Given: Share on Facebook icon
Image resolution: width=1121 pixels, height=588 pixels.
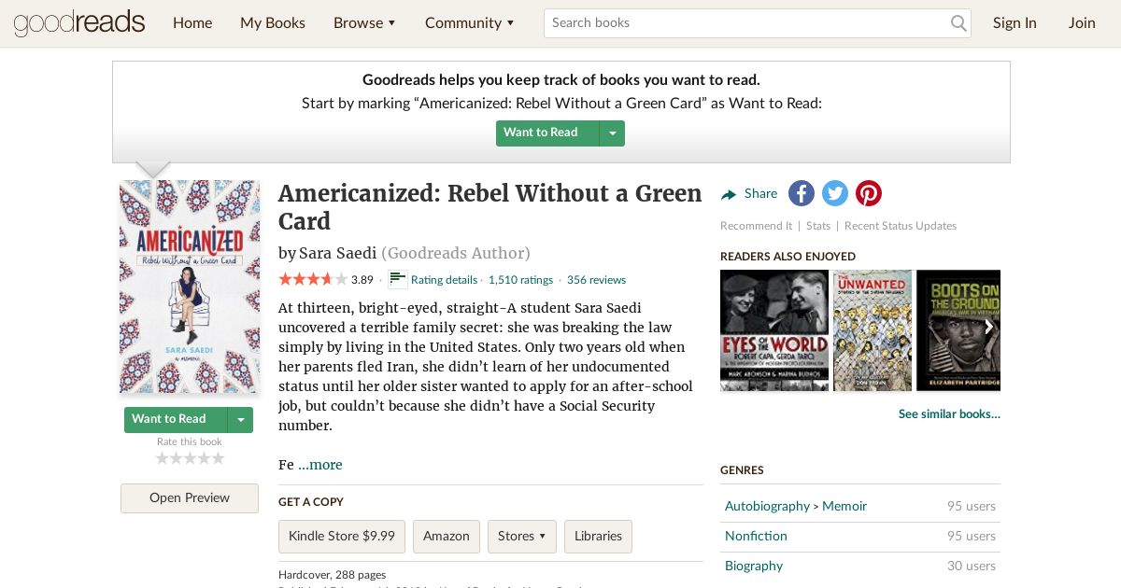Looking at the screenshot, I should 802,193.
